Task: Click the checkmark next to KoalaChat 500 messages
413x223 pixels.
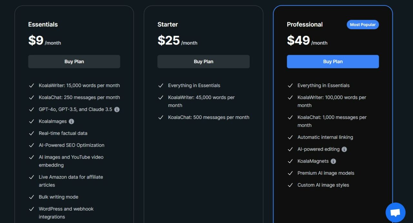Action: tap(161, 117)
